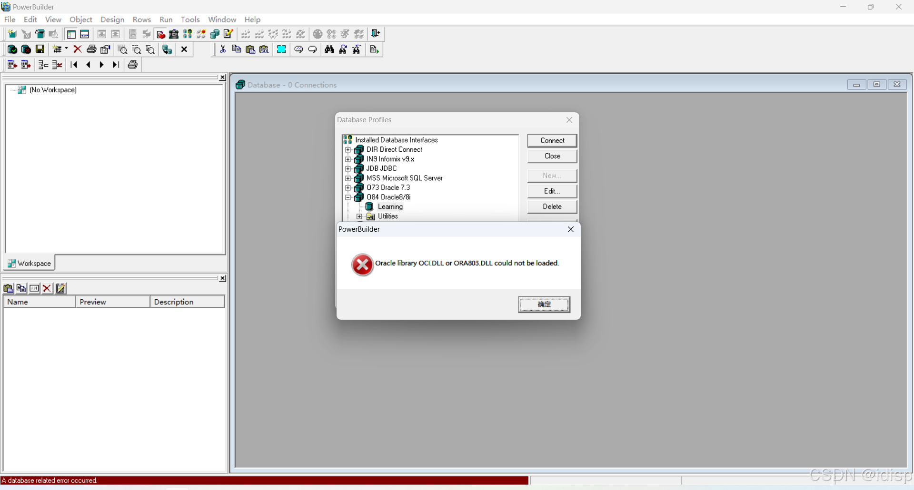Click the Create table grid icon

click(x=58, y=49)
